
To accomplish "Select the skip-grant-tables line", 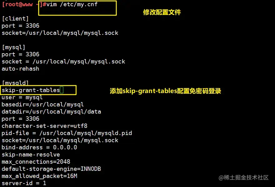I will (x=31, y=90).
